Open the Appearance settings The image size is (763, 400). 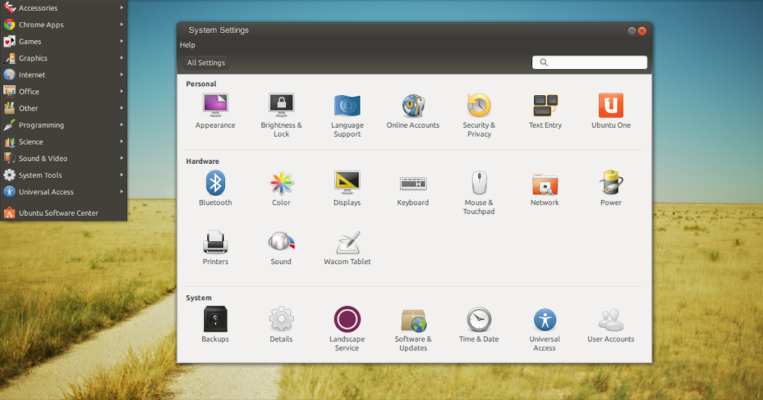click(215, 112)
